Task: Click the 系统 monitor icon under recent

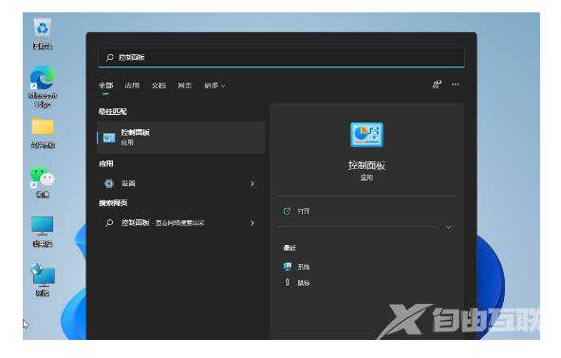Action: [287, 266]
